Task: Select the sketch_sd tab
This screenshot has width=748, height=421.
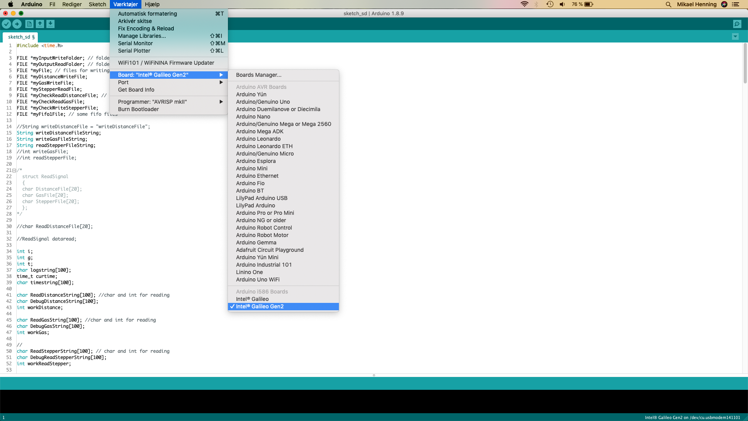Action: (x=20, y=37)
